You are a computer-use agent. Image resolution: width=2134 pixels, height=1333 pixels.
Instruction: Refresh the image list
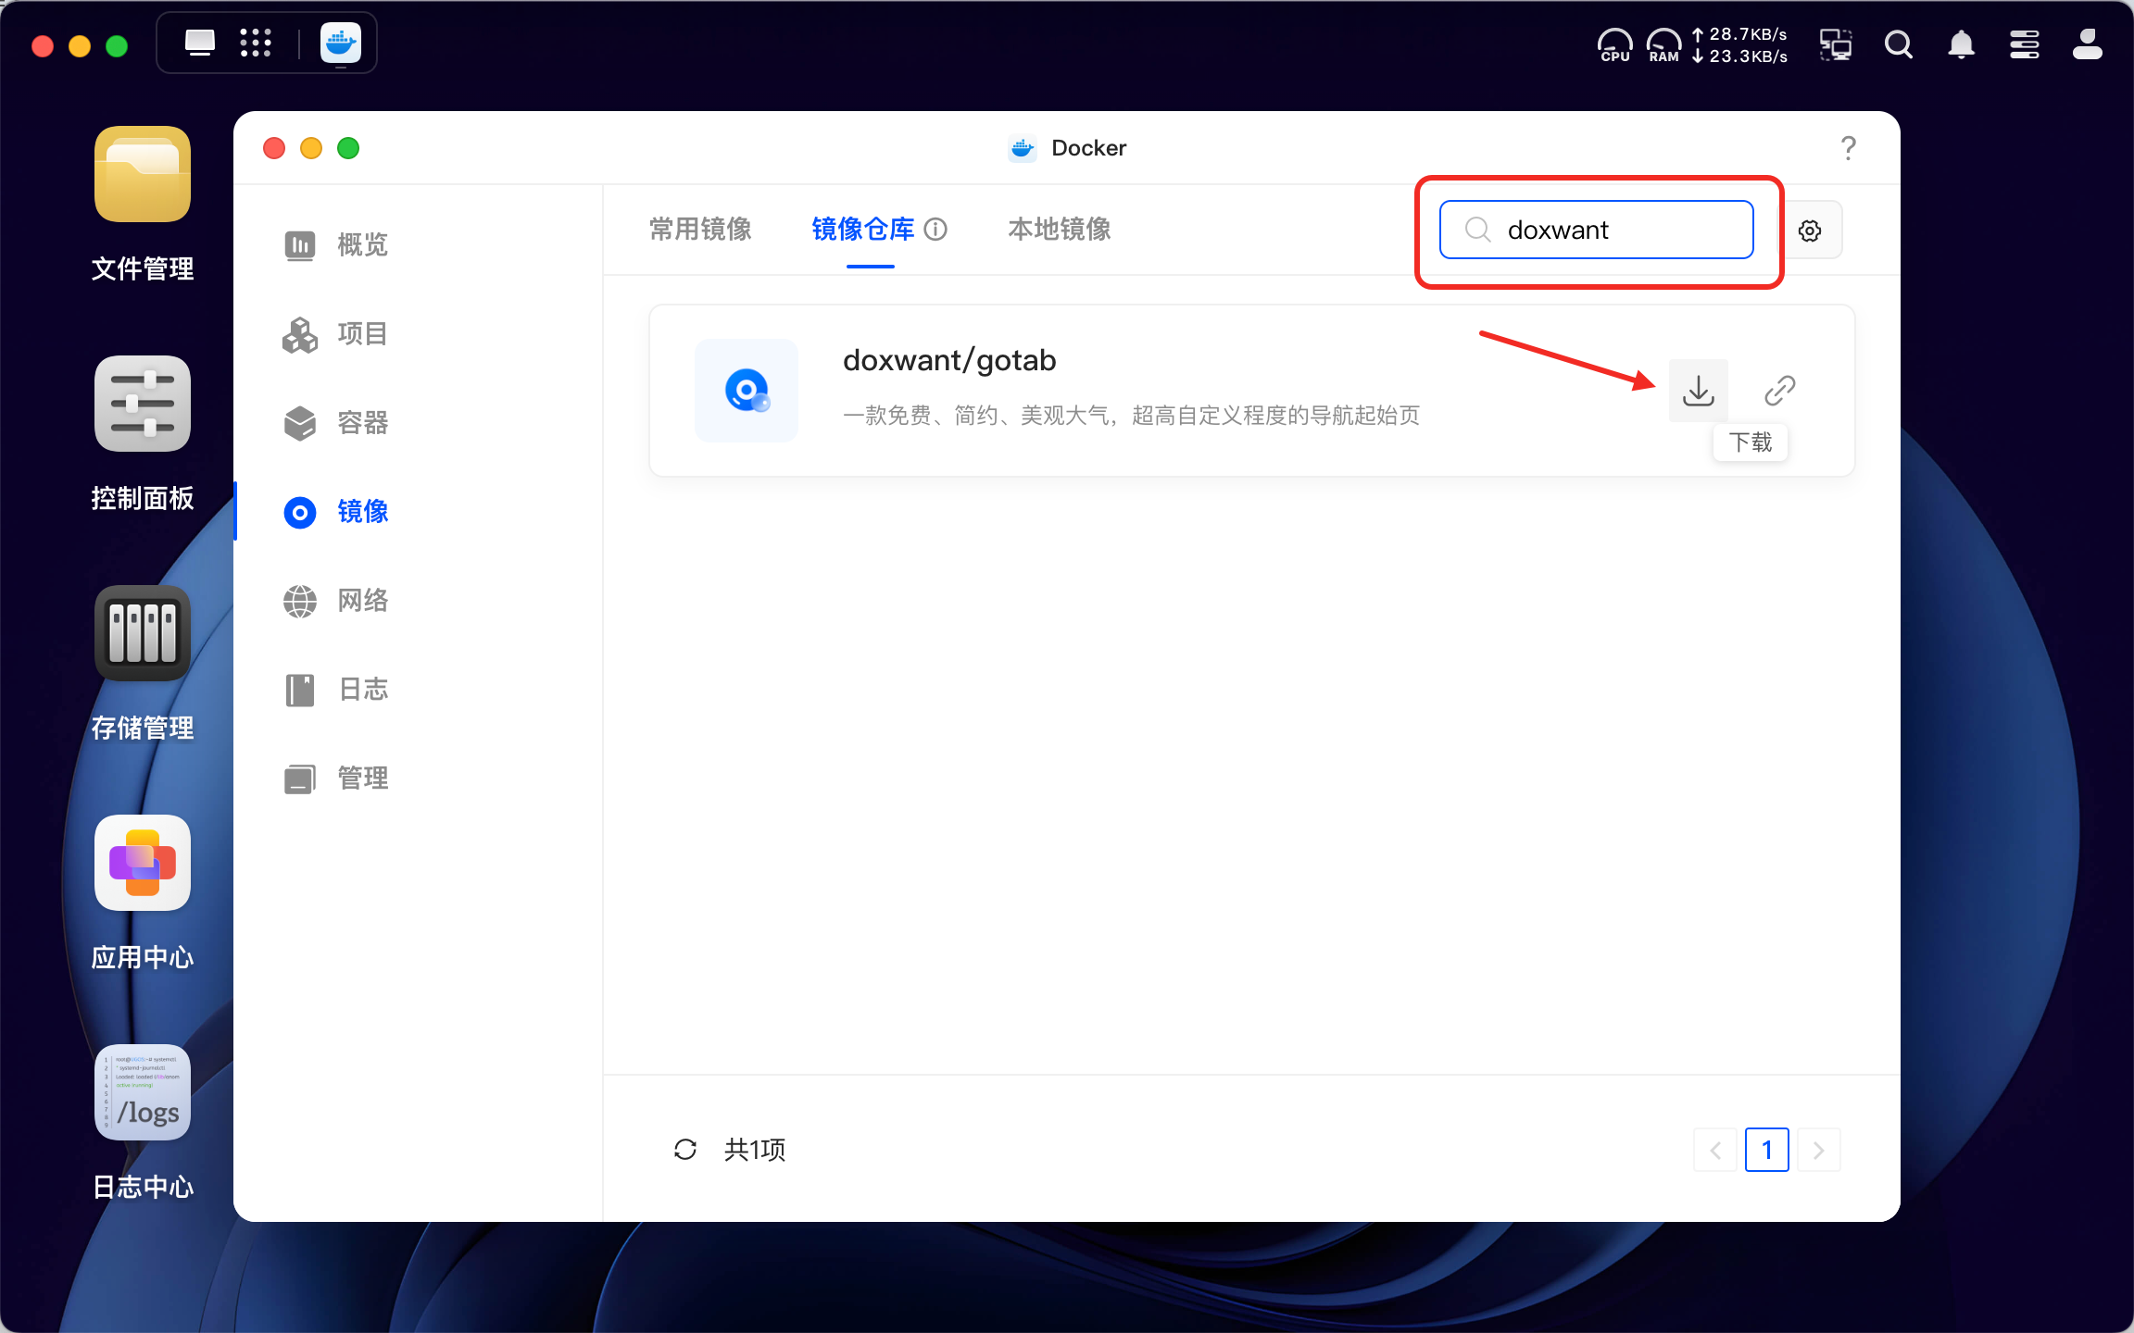pos(685,1150)
